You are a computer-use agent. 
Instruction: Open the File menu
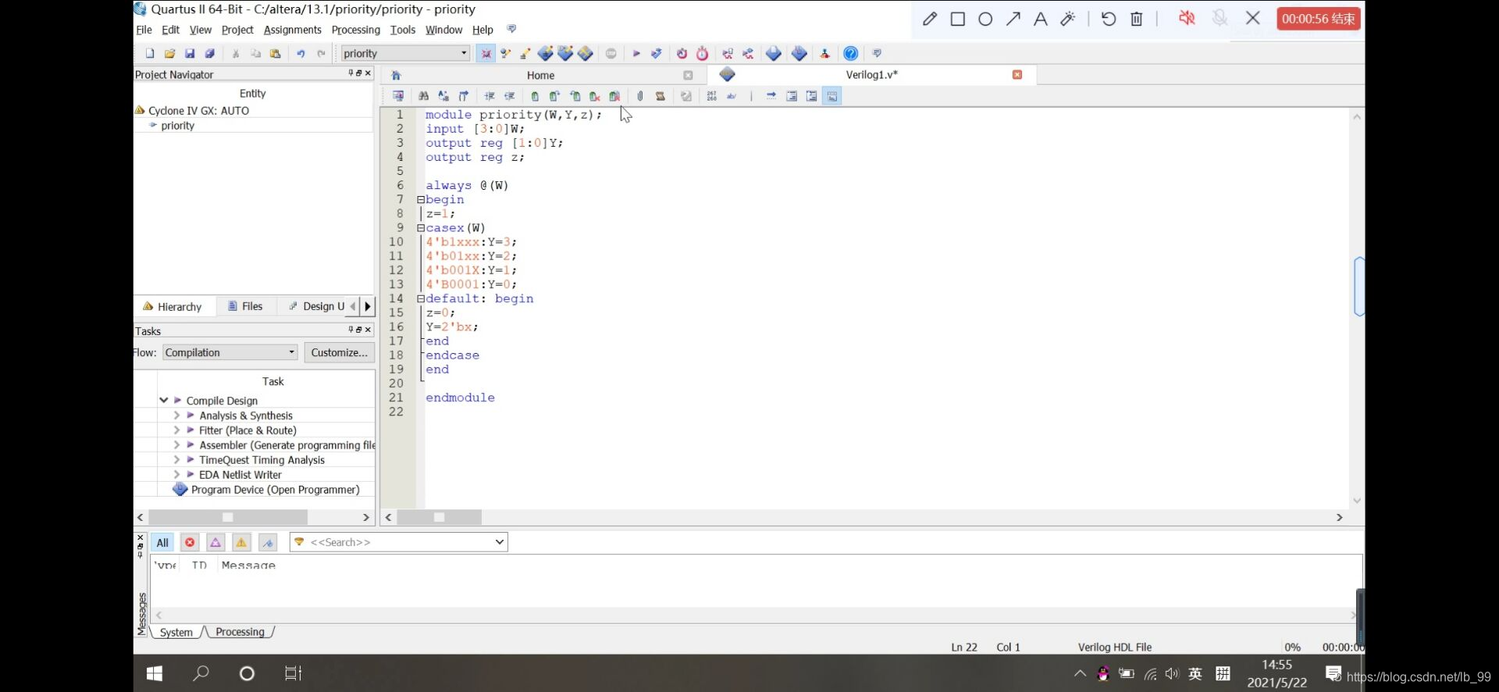(144, 30)
